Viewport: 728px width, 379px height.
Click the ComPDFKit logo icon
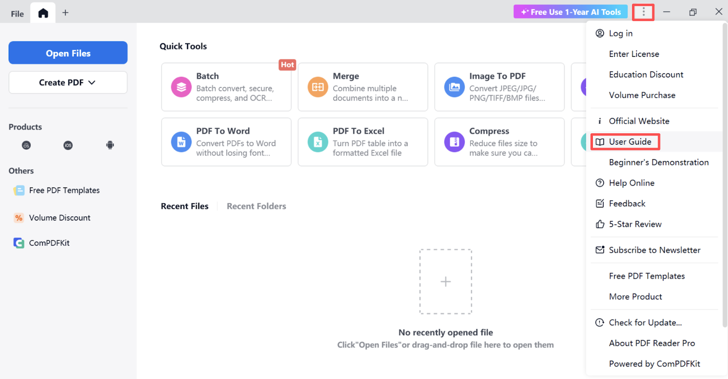pyautogui.click(x=19, y=243)
